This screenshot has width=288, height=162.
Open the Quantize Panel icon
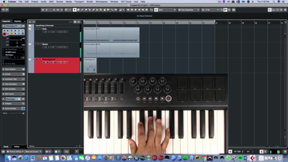tap(229, 10)
